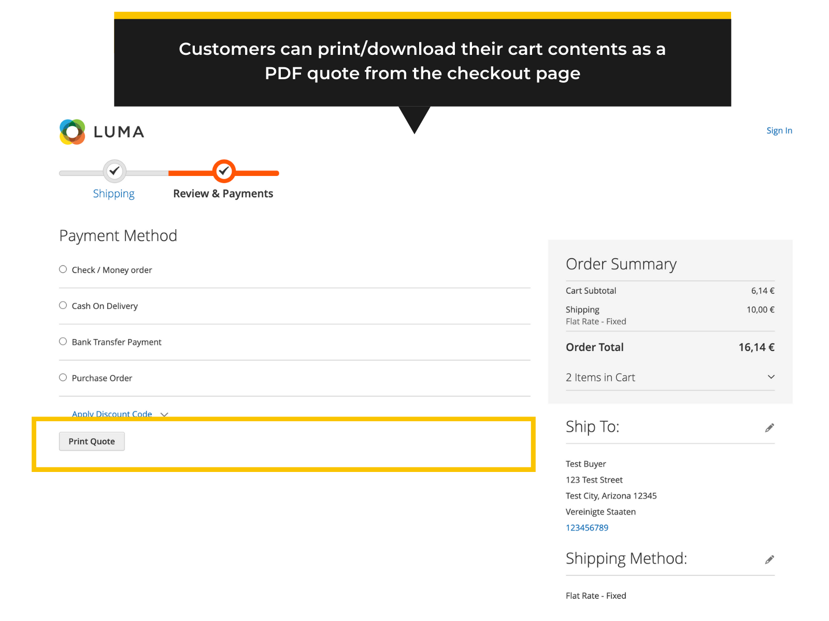829x621 pixels.
Task: Select Bank Transfer Payment
Action: (x=63, y=341)
